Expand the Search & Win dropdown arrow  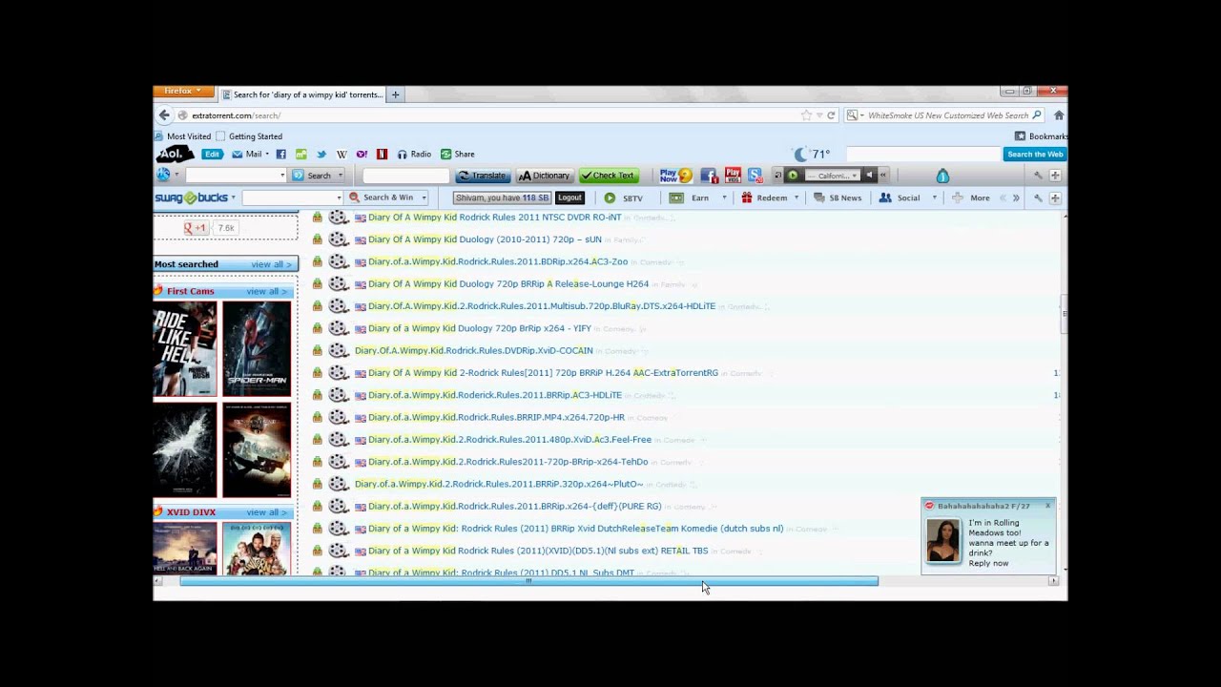tap(424, 198)
